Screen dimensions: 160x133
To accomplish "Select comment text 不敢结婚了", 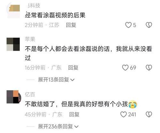I will click(40, 104).
